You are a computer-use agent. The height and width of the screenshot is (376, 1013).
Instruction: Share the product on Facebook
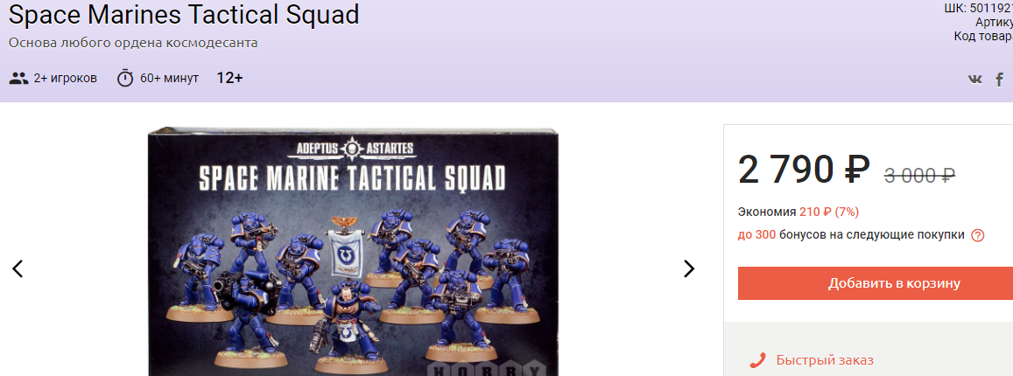coord(1000,80)
